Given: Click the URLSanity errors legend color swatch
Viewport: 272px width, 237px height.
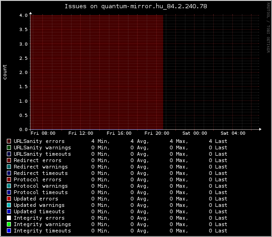Looking at the screenshot, I should click(x=9, y=141).
